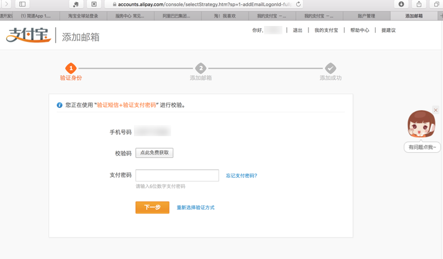Click the orange 下一步 button
The image size is (443, 259).
tap(152, 208)
